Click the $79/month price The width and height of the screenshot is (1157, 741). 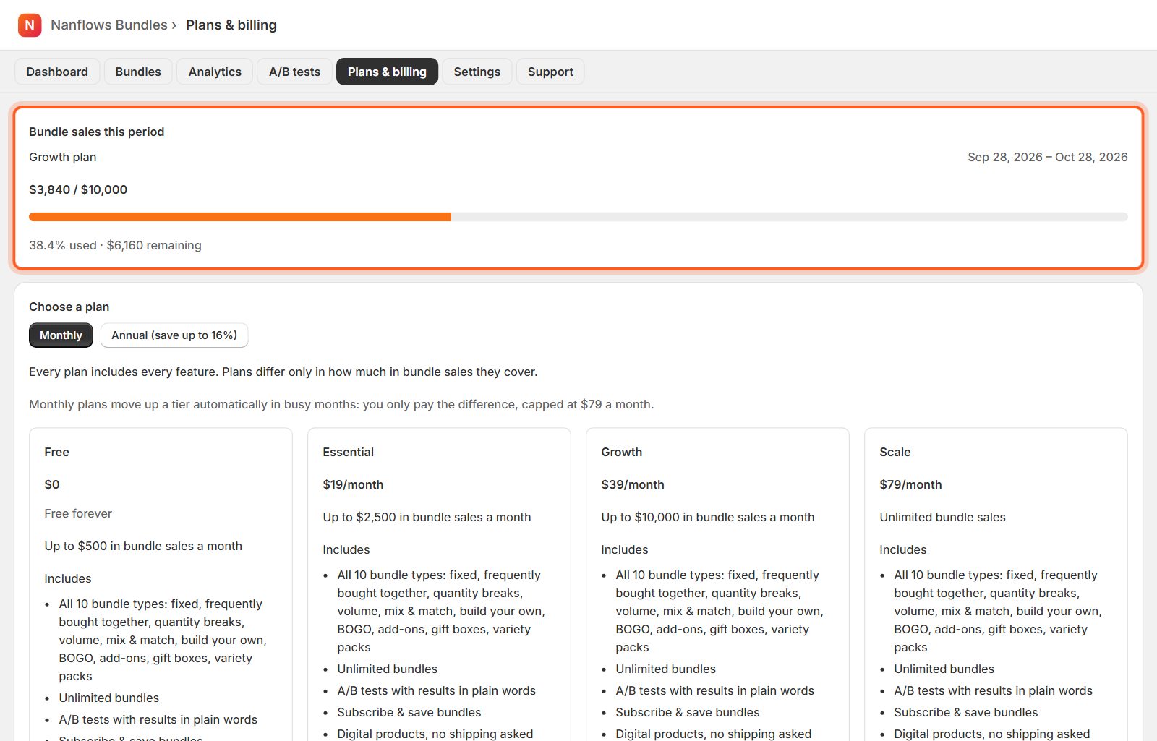[910, 484]
